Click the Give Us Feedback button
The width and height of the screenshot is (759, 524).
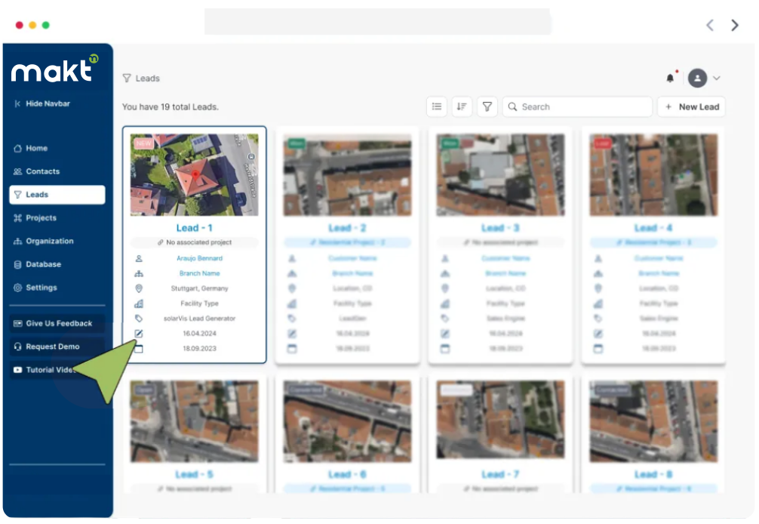(57, 323)
